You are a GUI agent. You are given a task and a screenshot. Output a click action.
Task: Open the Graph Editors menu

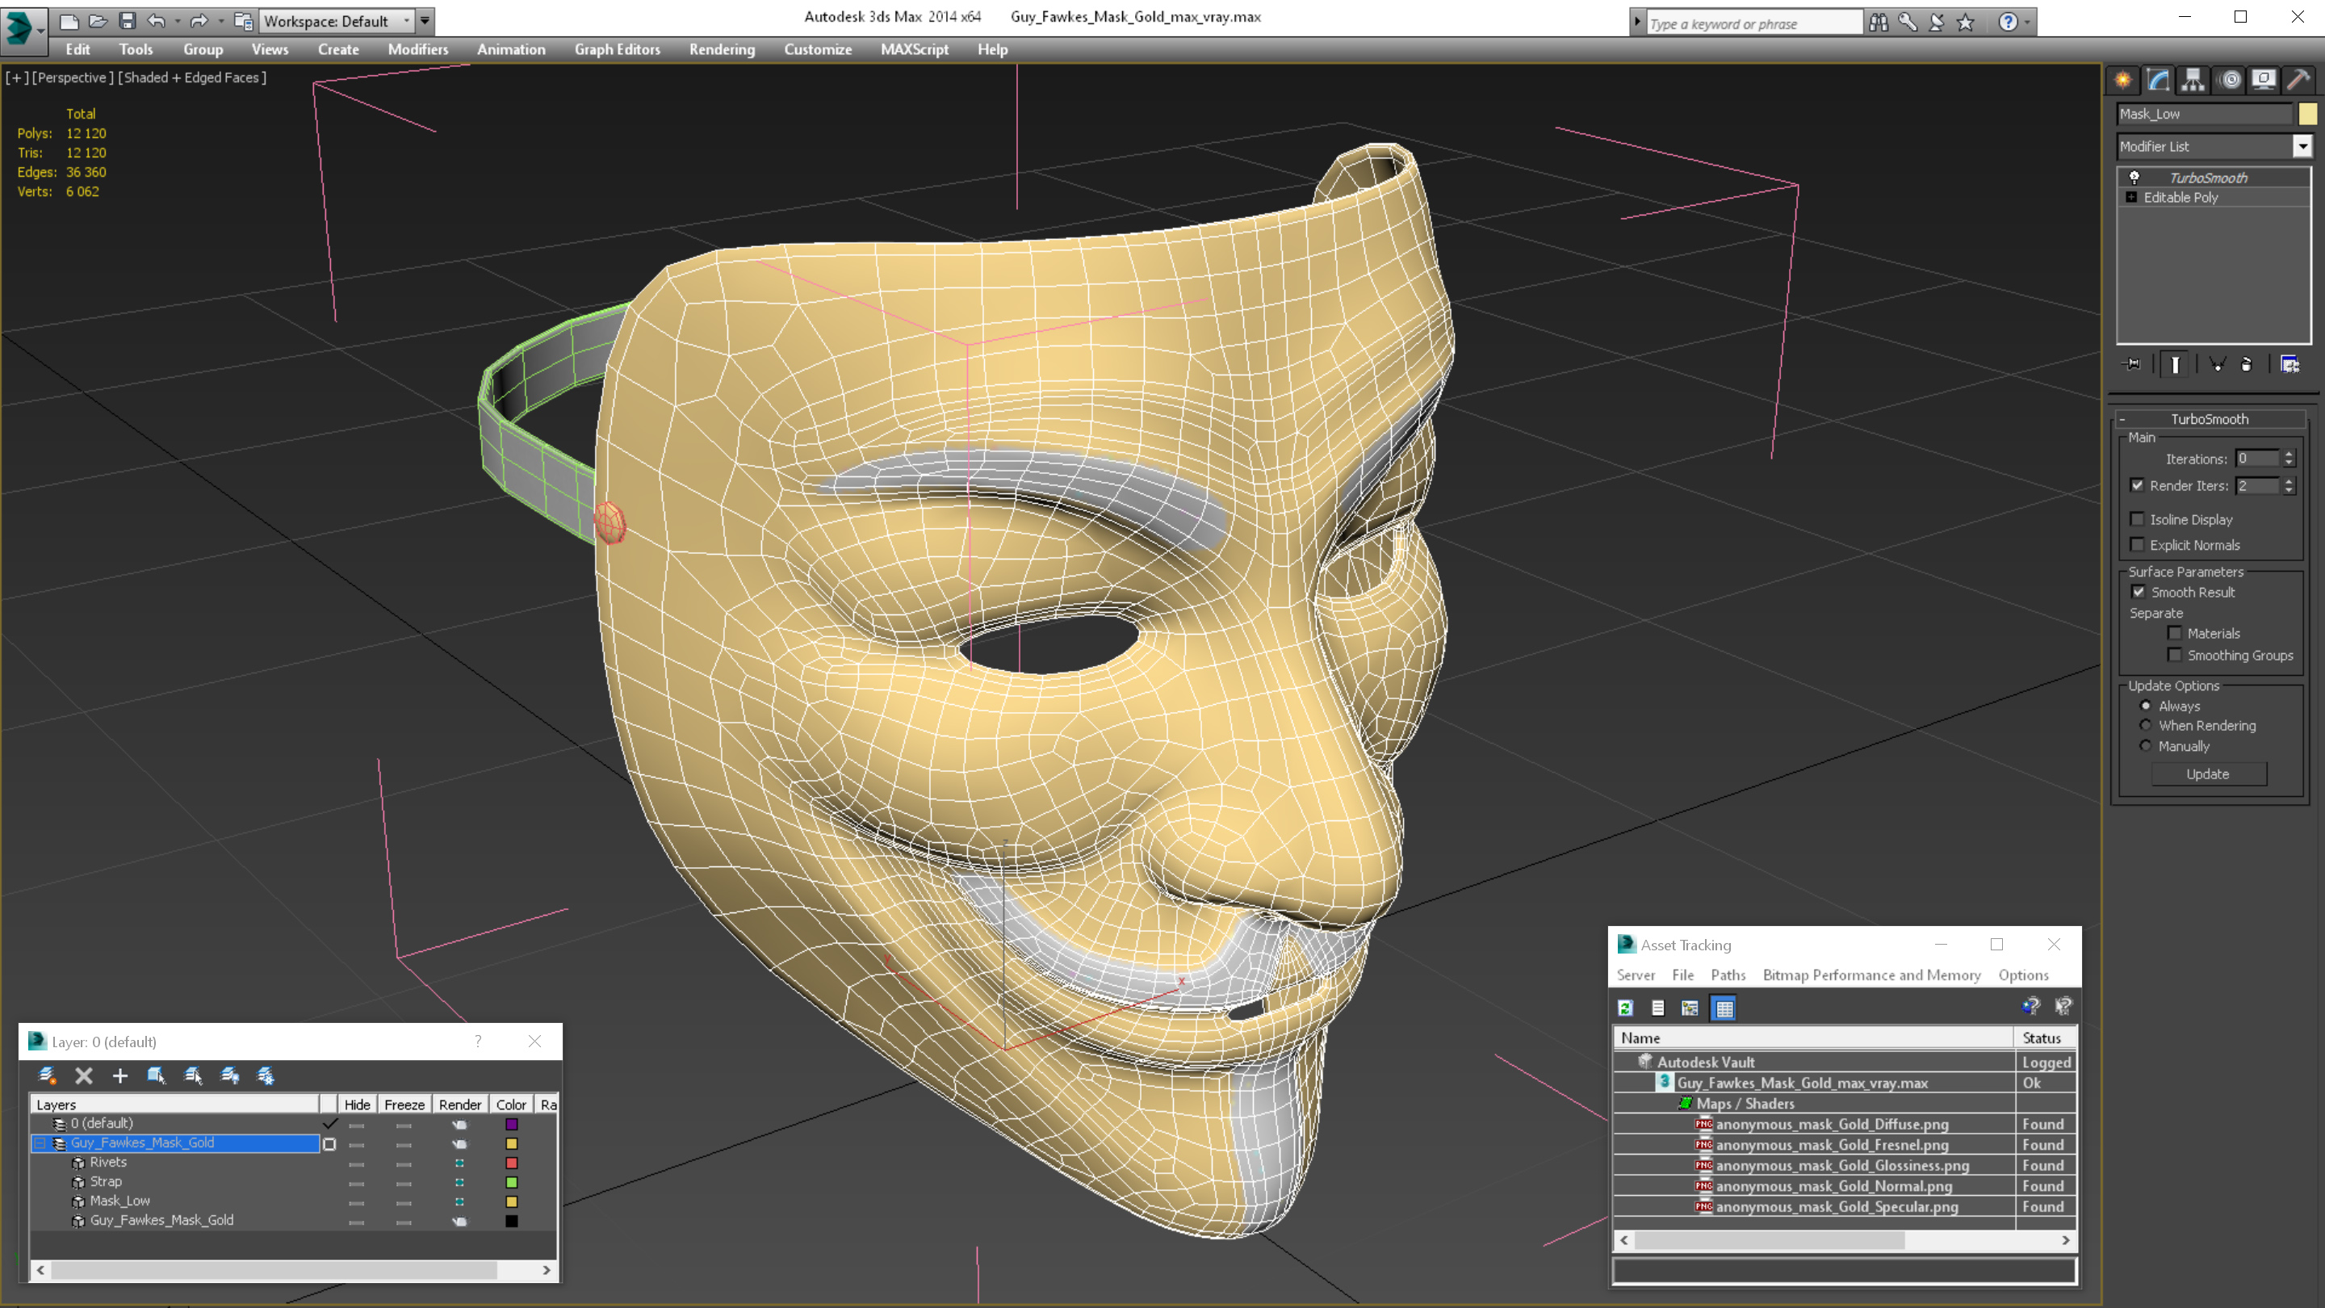[618, 49]
